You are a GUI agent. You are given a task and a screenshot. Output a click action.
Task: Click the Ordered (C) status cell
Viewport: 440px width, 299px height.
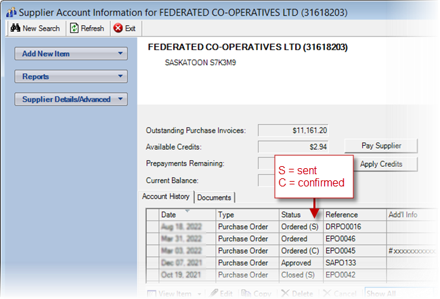coord(301,251)
